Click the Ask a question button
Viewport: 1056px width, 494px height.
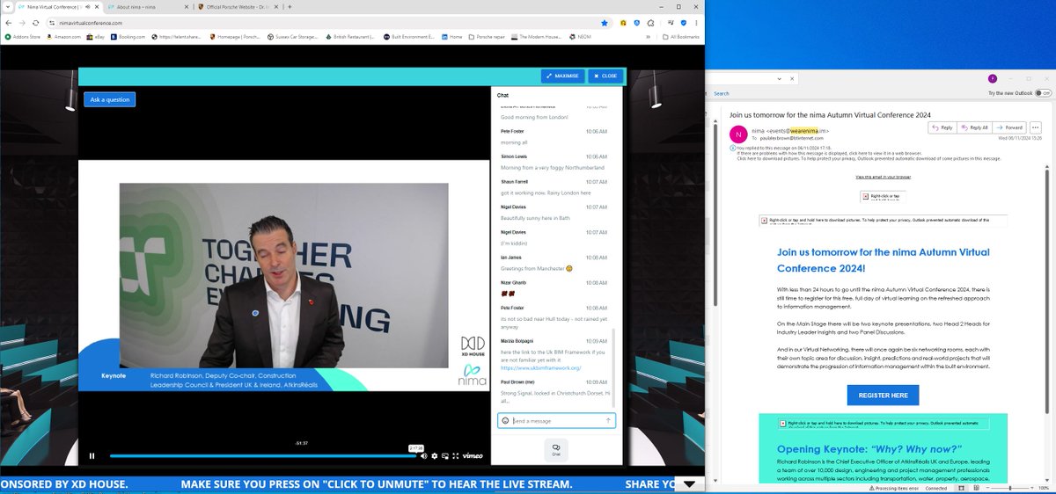pos(110,99)
